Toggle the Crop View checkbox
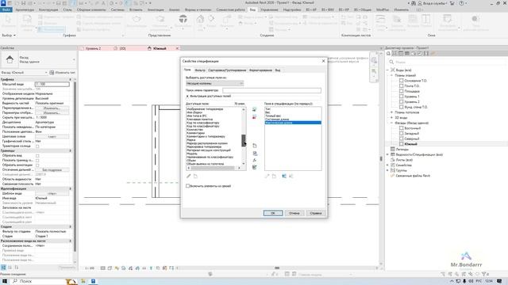This screenshot has width=508, height=285. 37,155
